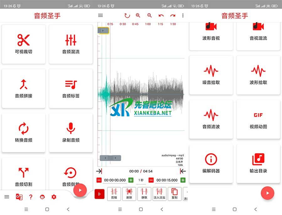Open the three-dot overflow menu in editor
Screen dimensions: 282x215
coord(183,15)
